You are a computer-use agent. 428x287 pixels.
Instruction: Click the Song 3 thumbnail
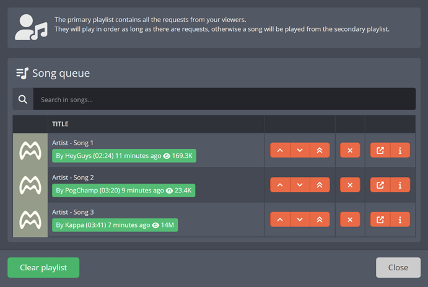click(30, 220)
